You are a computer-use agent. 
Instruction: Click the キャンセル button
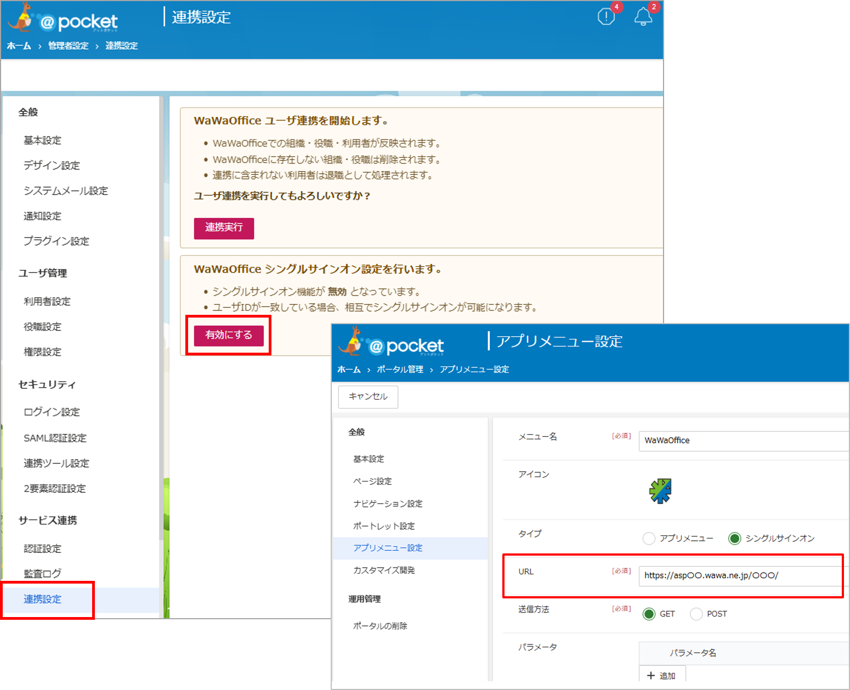[x=368, y=397]
